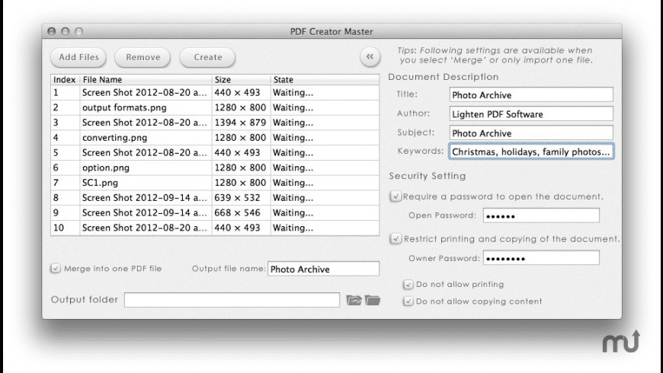This screenshot has width=663, height=373.
Task: Toggle Do not allow copying content
Action: click(x=408, y=301)
